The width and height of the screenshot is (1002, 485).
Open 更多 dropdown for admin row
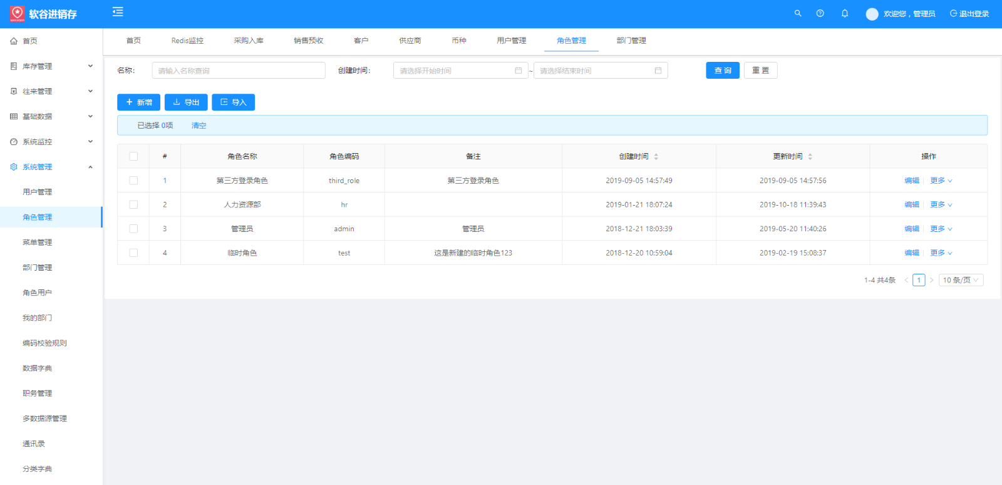(x=941, y=229)
